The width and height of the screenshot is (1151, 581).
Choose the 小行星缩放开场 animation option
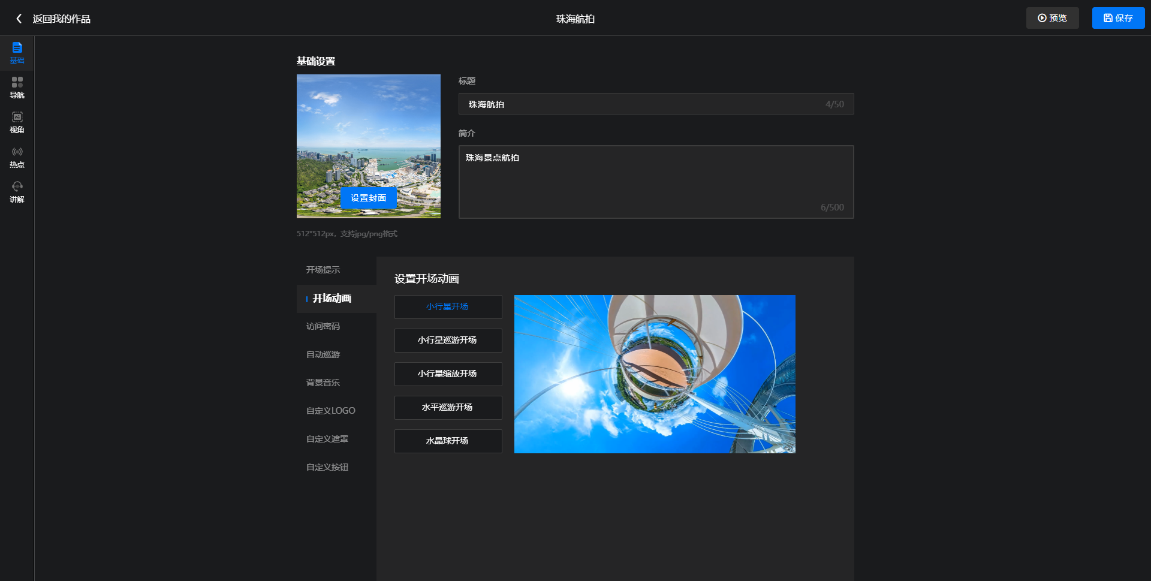[x=448, y=374]
